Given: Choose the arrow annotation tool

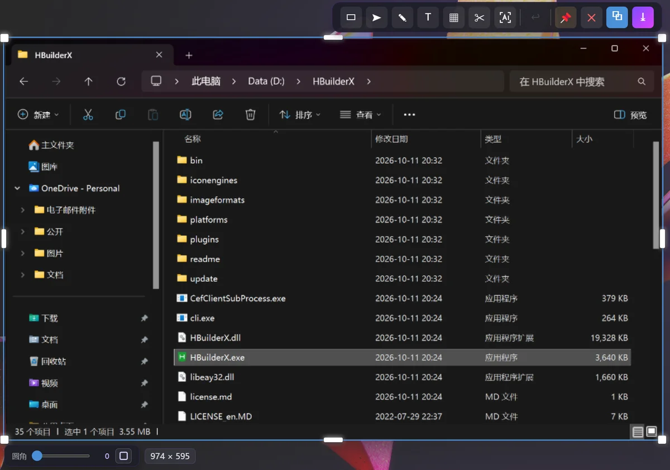Looking at the screenshot, I should [x=377, y=17].
